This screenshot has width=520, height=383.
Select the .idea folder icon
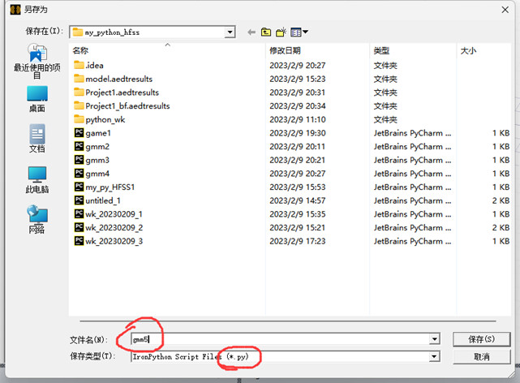pyautogui.click(x=79, y=65)
